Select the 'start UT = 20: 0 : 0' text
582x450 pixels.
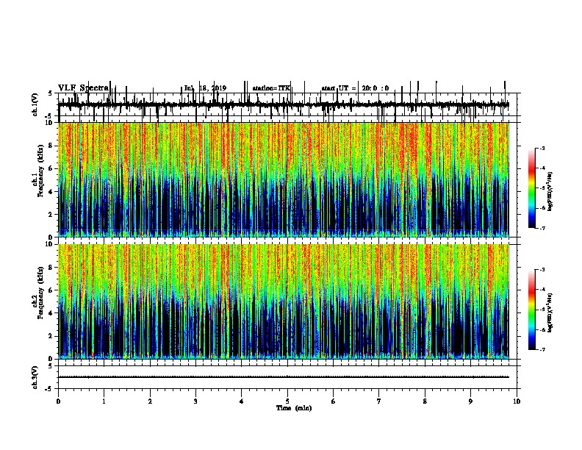[x=355, y=88]
